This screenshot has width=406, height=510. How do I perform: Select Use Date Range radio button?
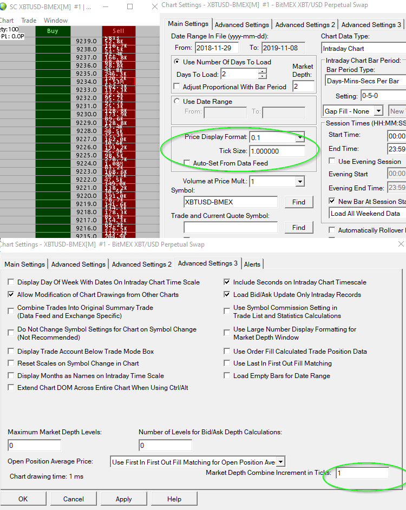tap(177, 101)
